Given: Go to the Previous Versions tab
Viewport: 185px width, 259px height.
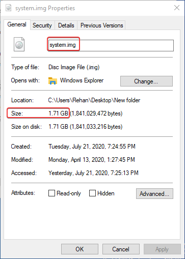Looking at the screenshot, I should tap(101, 25).
